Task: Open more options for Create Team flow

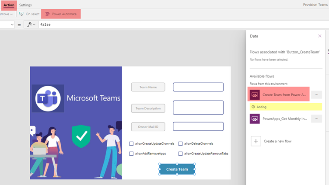Action: 316,94
